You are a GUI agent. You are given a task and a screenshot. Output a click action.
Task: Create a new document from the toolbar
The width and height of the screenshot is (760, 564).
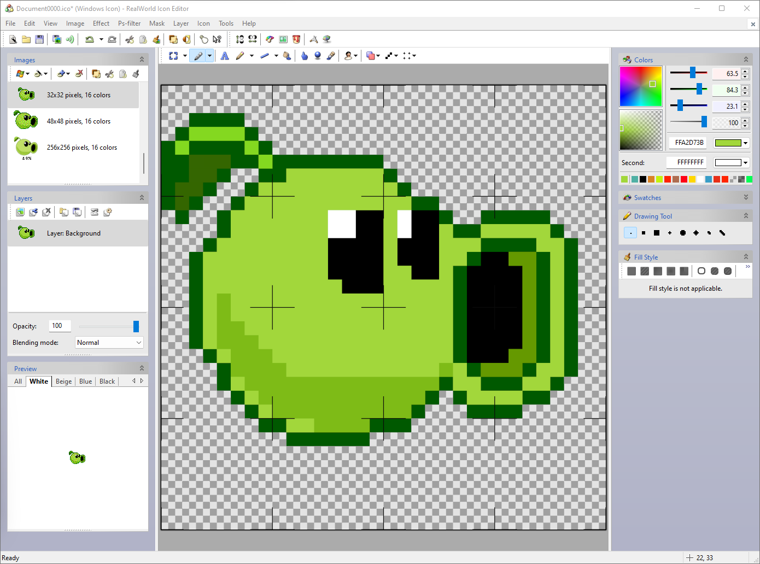[13, 39]
